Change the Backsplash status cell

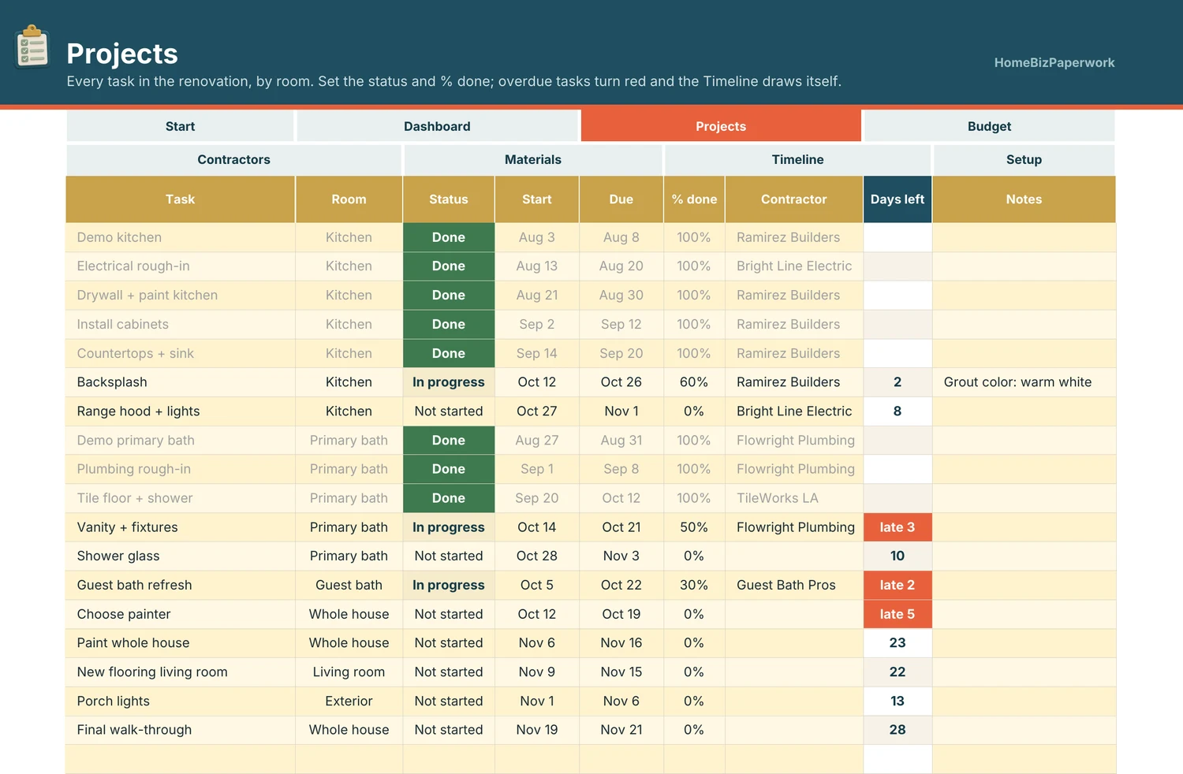[x=449, y=382]
